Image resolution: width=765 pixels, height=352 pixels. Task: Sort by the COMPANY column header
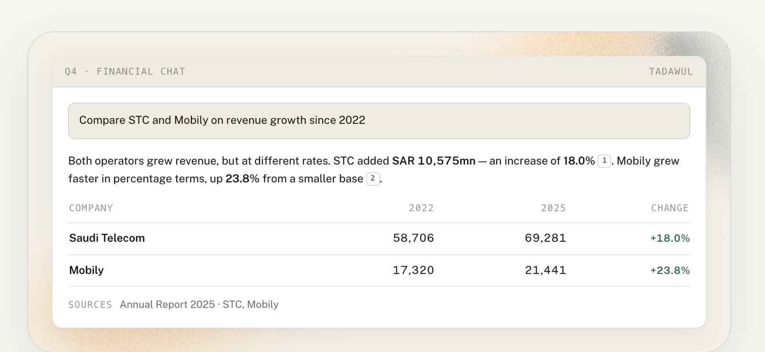91,208
